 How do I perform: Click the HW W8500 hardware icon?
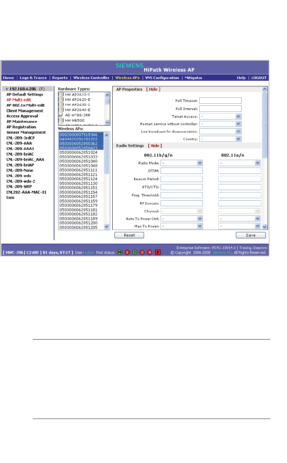coord(61,121)
